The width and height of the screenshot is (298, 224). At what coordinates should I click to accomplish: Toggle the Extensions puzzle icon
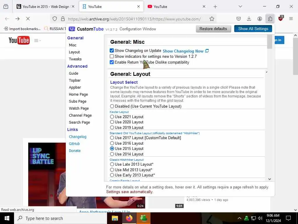[x=270, y=19]
